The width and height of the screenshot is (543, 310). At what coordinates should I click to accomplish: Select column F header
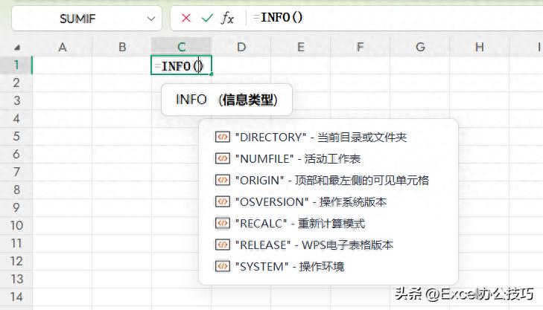(361, 47)
